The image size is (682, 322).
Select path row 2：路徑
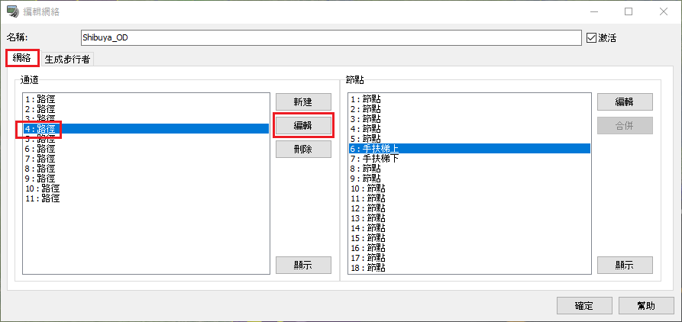146,109
